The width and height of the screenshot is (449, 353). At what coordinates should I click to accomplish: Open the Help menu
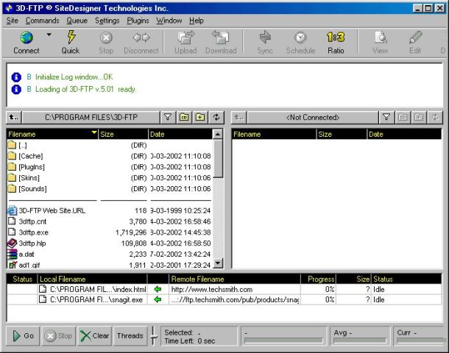point(197,21)
